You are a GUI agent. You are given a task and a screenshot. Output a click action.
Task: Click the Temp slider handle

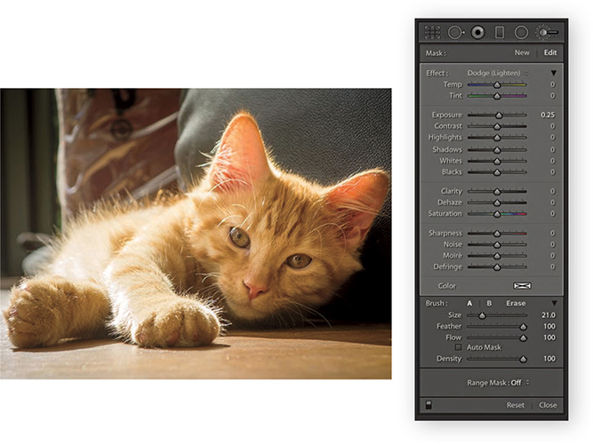497,85
